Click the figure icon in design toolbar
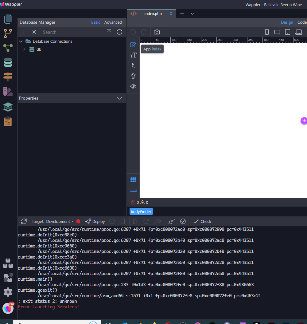307x324 pixels. tap(133, 65)
